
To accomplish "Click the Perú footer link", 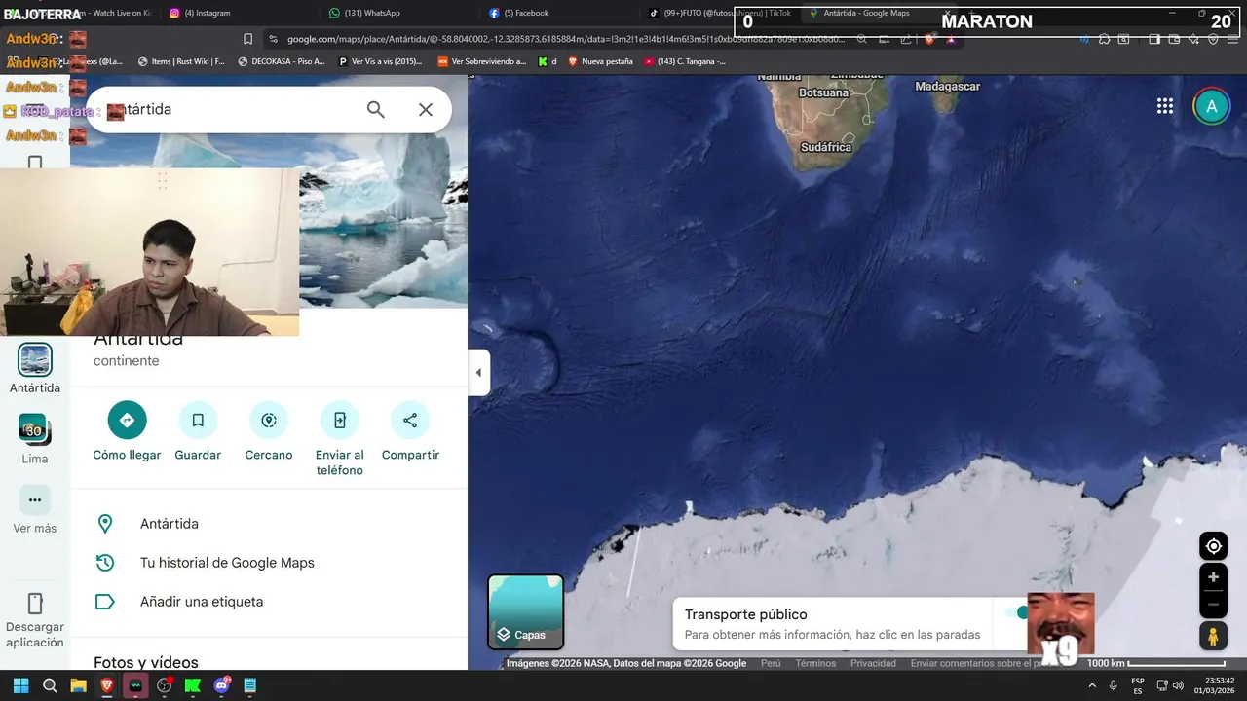I will (771, 663).
